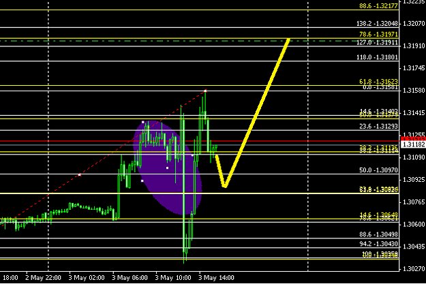Click the 50.0 -1.30970 retracement label
This screenshot has width=426, height=284.
click(x=378, y=170)
